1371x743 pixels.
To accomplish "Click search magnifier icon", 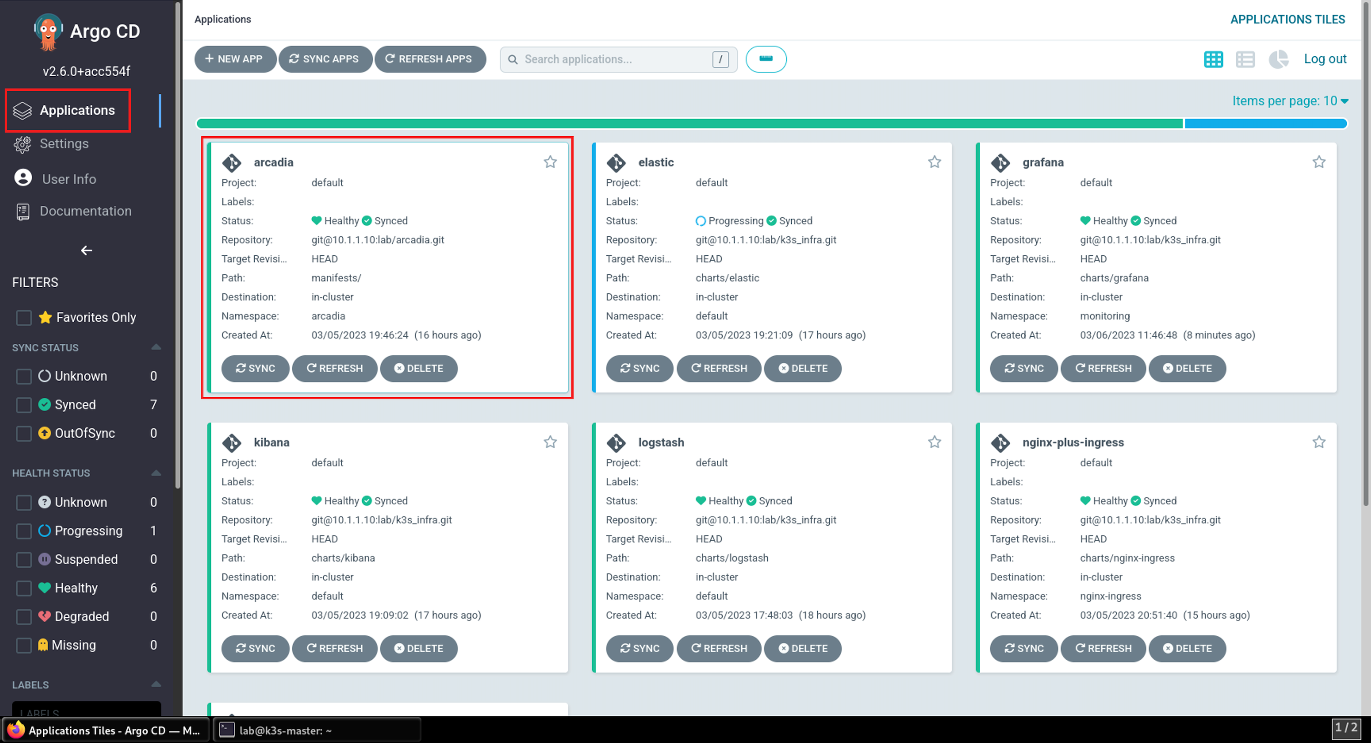I will [x=513, y=59].
